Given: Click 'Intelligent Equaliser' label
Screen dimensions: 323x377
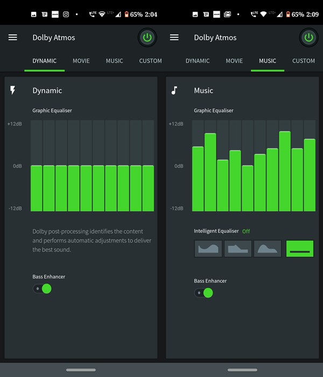Looking at the screenshot, I should click(x=216, y=231).
